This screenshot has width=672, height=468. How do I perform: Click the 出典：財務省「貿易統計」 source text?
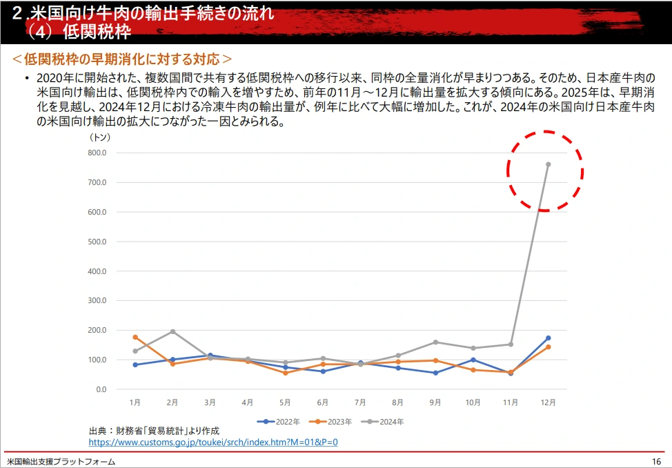(x=155, y=429)
